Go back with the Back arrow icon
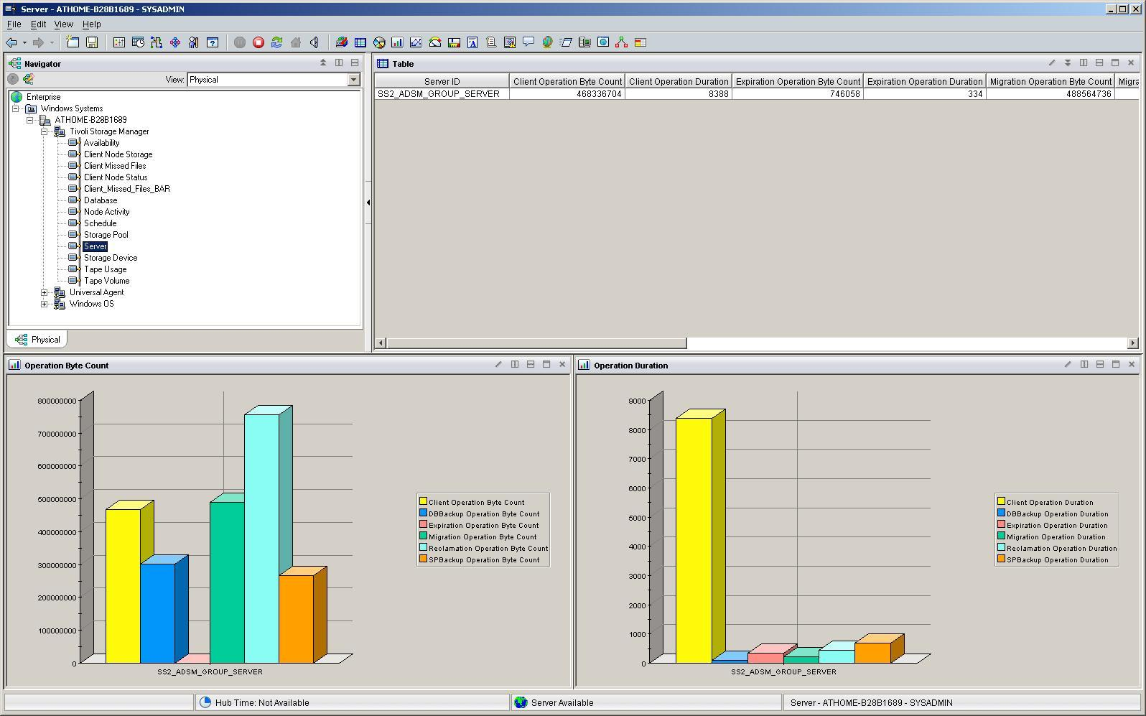 [x=11, y=43]
